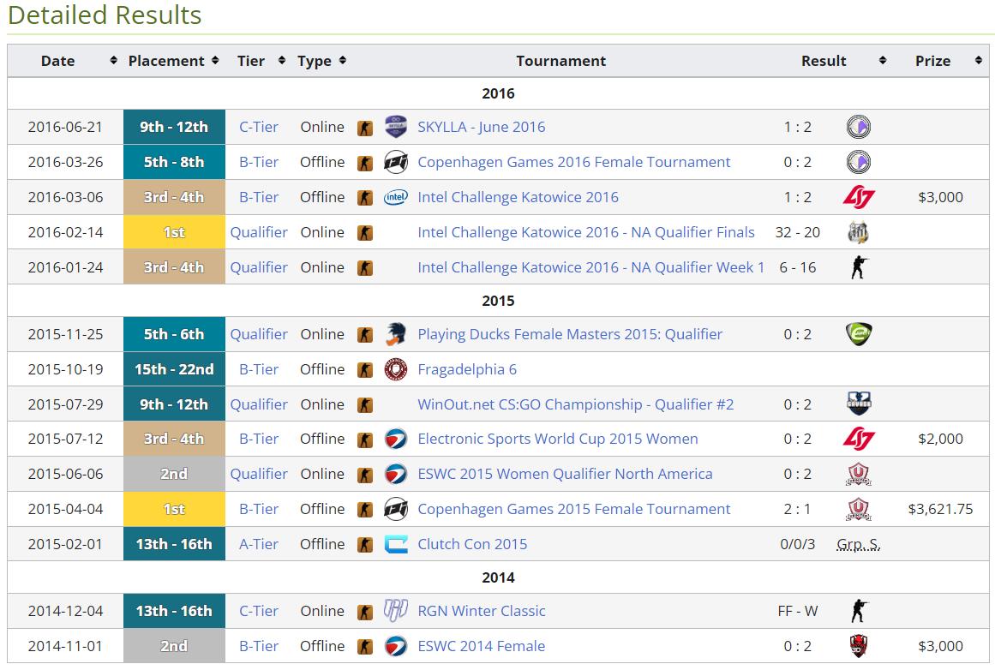
Task: Click 0/0/3 result value
Action: pyautogui.click(x=798, y=544)
